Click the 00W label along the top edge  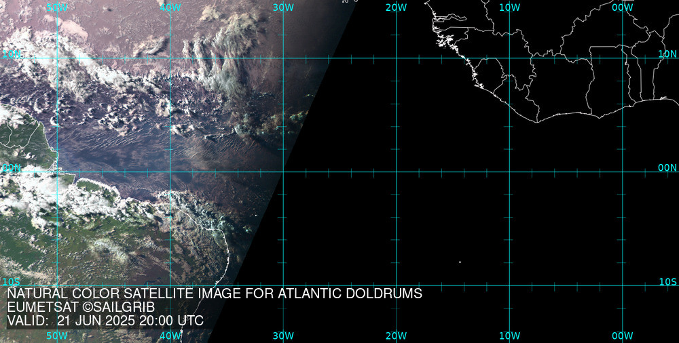pyautogui.click(x=623, y=7)
